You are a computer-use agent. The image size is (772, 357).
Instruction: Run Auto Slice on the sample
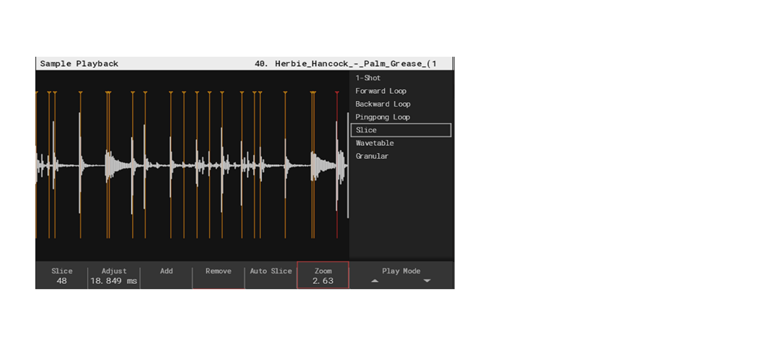click(271, 276)
